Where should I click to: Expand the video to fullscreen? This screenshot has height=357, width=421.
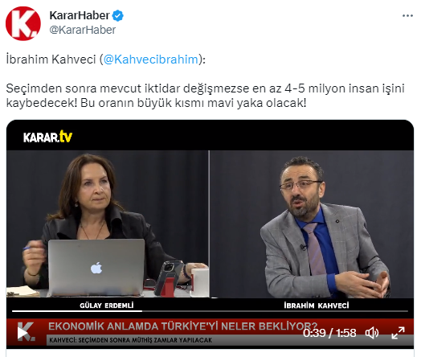click(x=399, y=333)
